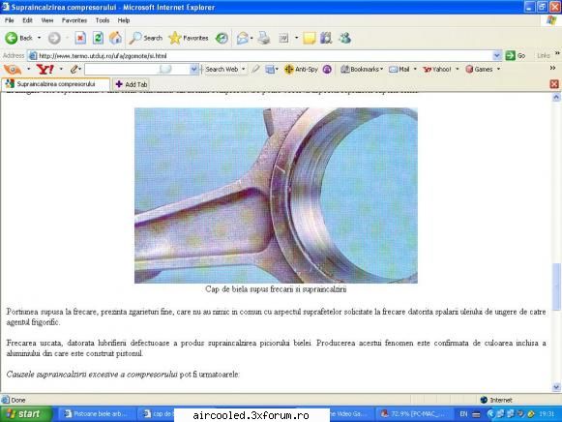The height and width of the screenshot is (422, 562).
Task: Open the Edit icon dropdown arrow
Action: coord(296,38)
